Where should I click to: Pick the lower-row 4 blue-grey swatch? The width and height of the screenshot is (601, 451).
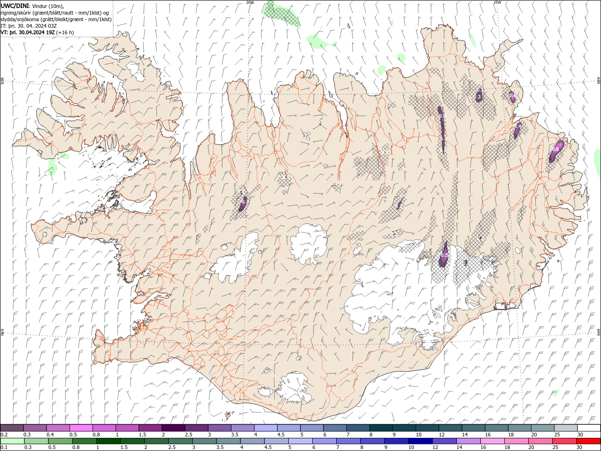252,441
